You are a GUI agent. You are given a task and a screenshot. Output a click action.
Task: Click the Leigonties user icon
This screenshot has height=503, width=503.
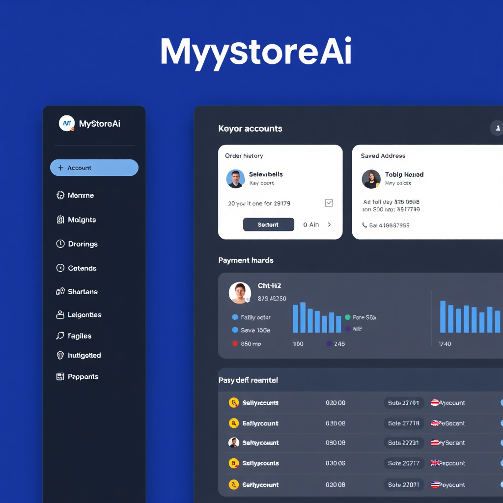tap(59, 315)
